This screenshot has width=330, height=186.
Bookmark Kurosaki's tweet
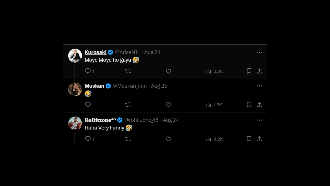pyautogui.click(x=249, y=71)
